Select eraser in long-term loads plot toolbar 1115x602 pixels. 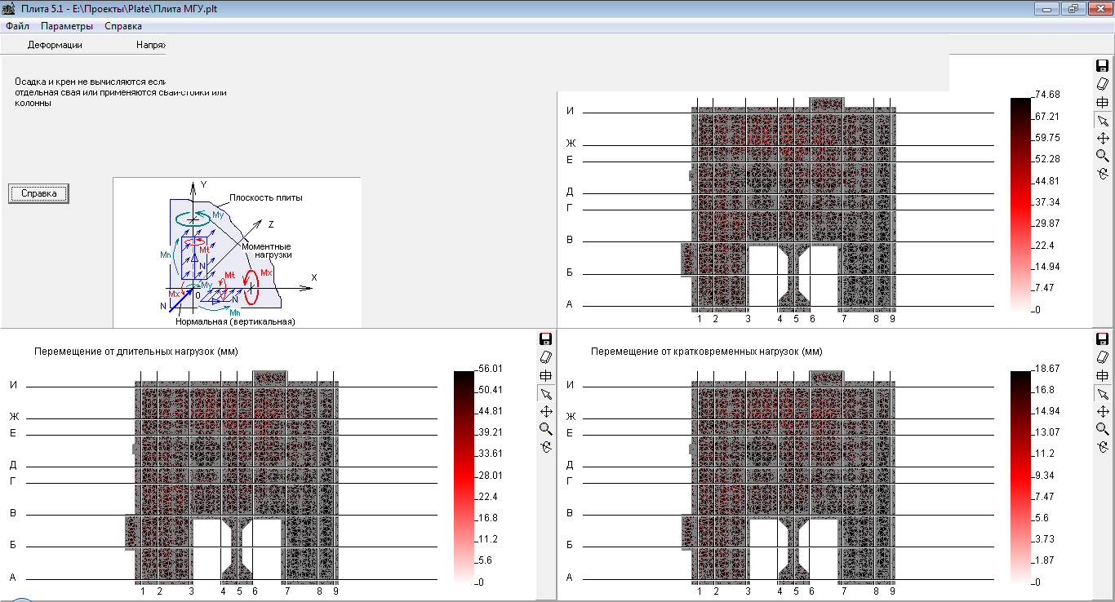point(546,357)
